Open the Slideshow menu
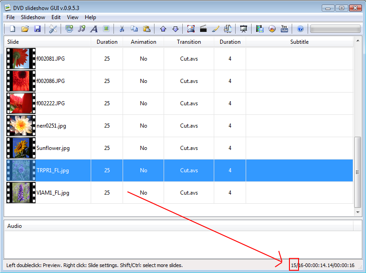This screenshot has width=366, height=273. 33,17
